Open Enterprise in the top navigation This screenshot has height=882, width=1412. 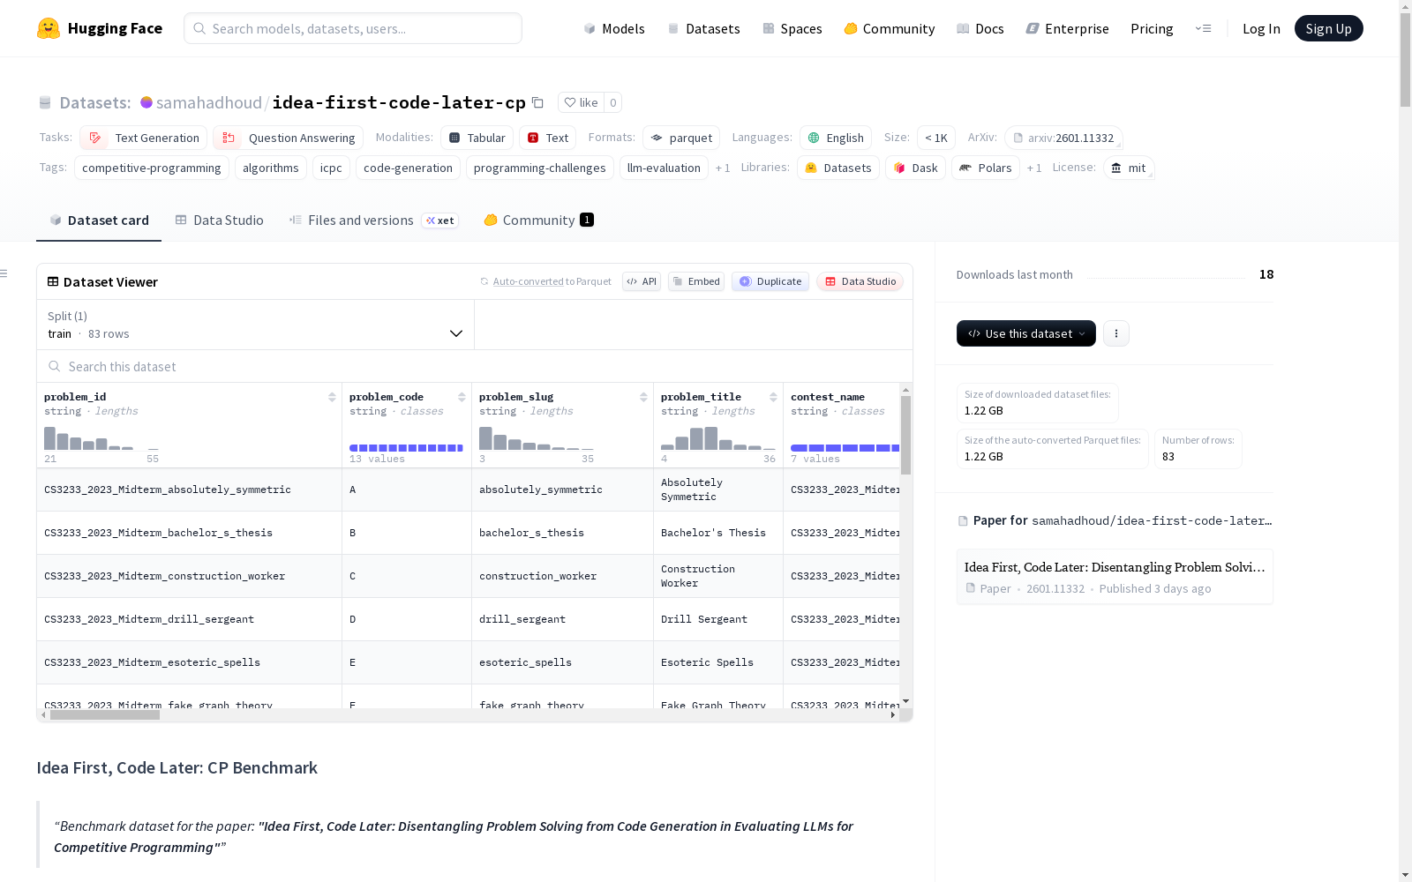click(1068, 28)
